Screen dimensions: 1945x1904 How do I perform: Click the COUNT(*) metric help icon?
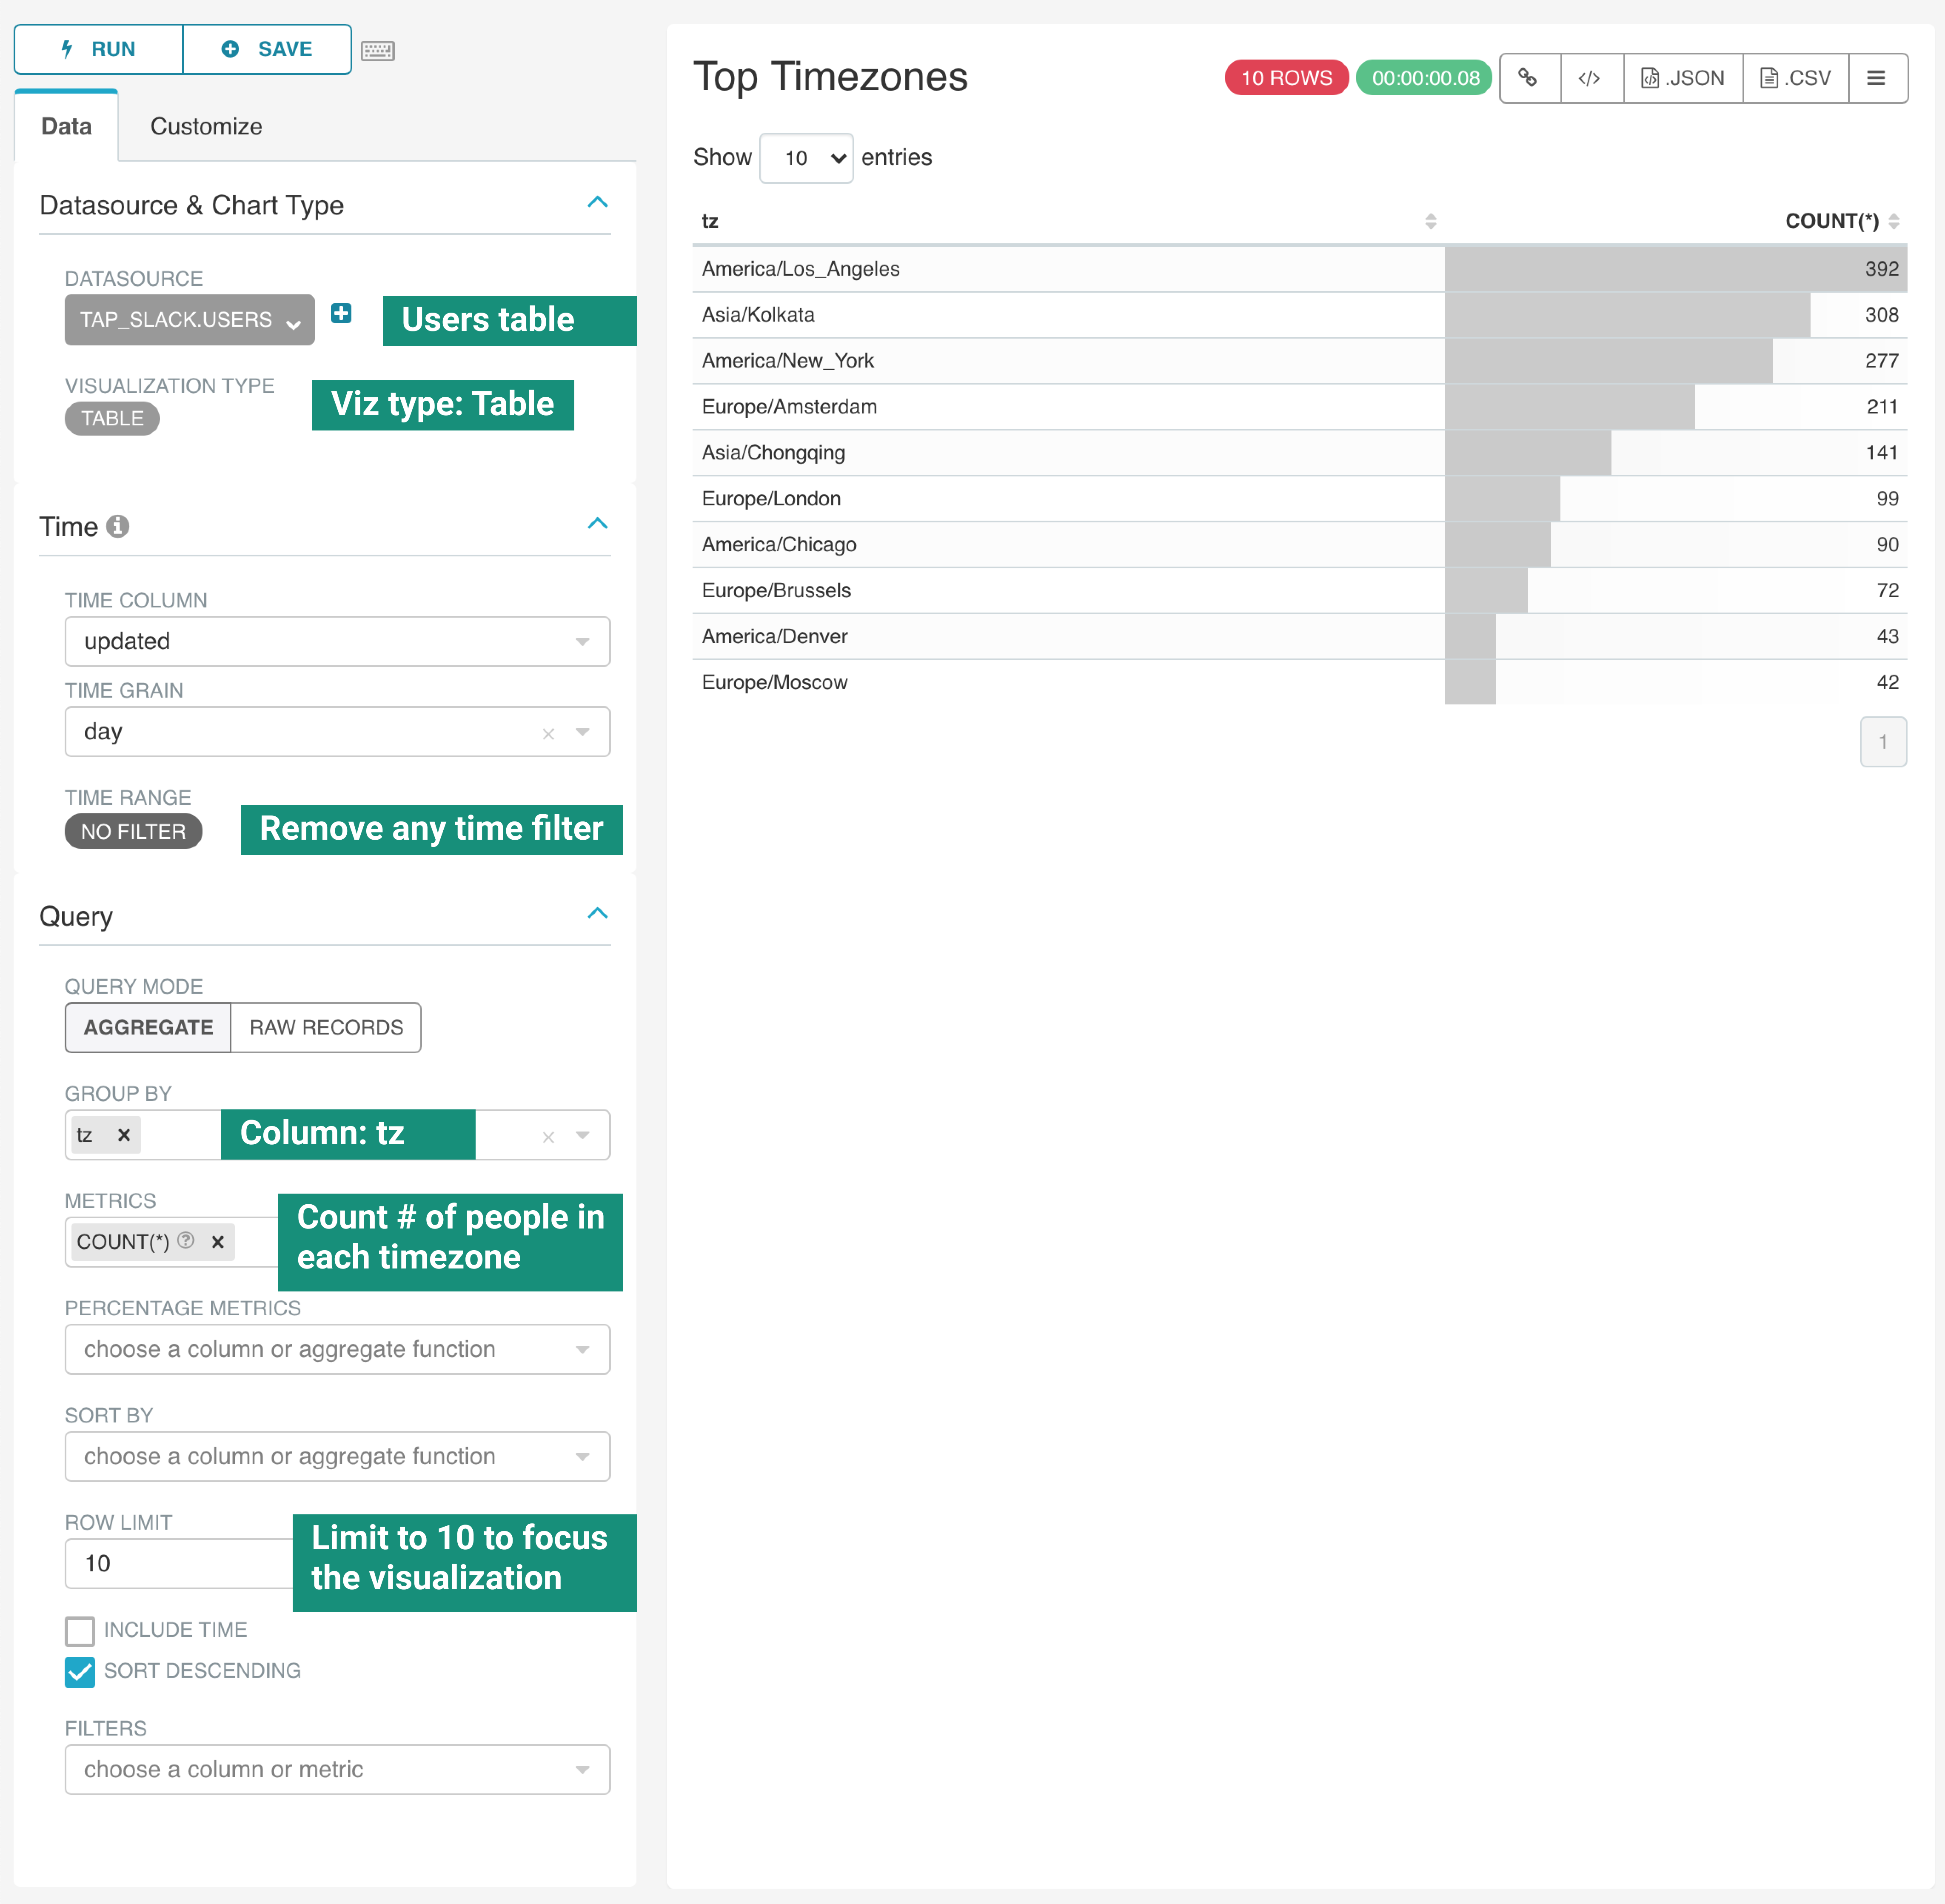point(186,1240)
